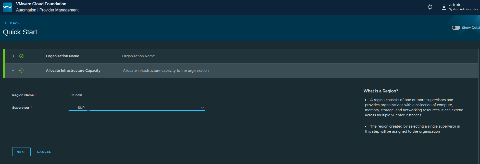Click green check icon on Allocate Infrastructure Capacity
480x164 pixels.
[x=21, y=71]
